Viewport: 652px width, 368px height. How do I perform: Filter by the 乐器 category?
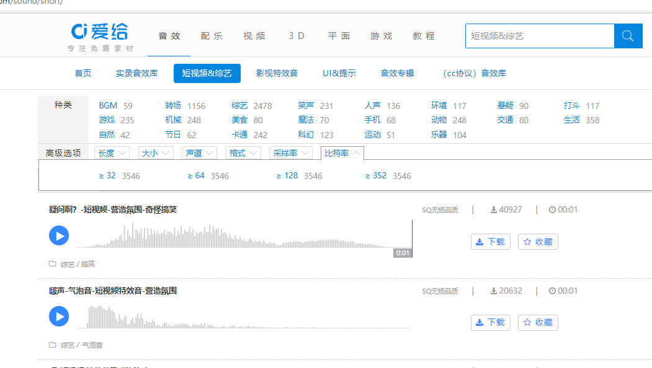tap(439, 134)
